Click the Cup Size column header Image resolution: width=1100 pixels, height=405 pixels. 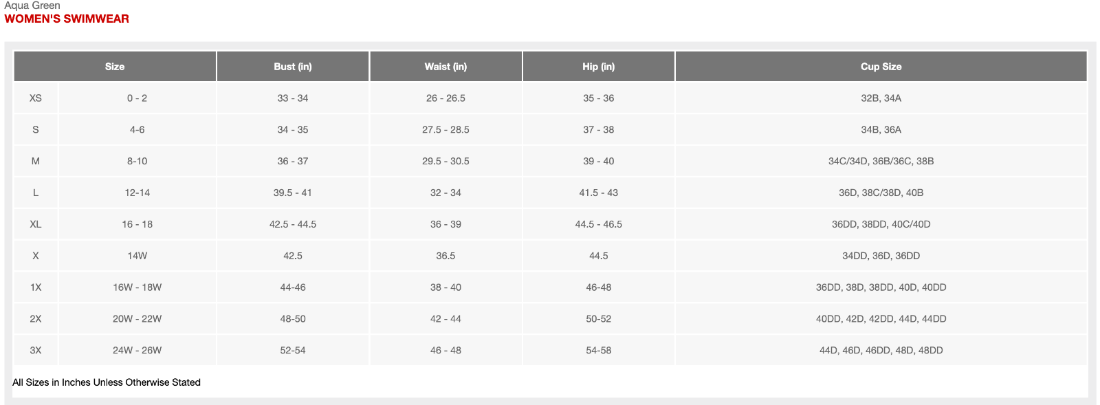[881, 67]
